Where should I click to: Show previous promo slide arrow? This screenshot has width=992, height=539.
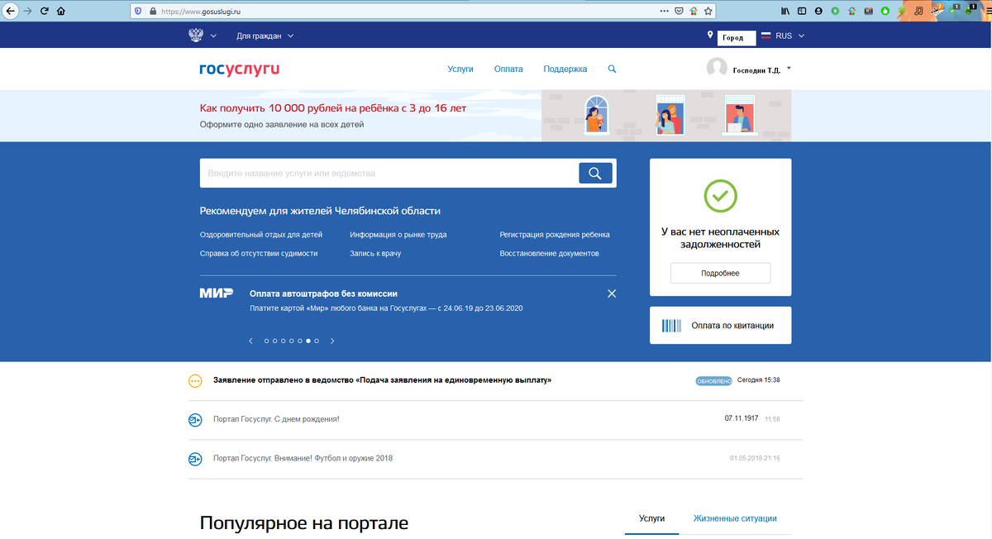point(251,341)
